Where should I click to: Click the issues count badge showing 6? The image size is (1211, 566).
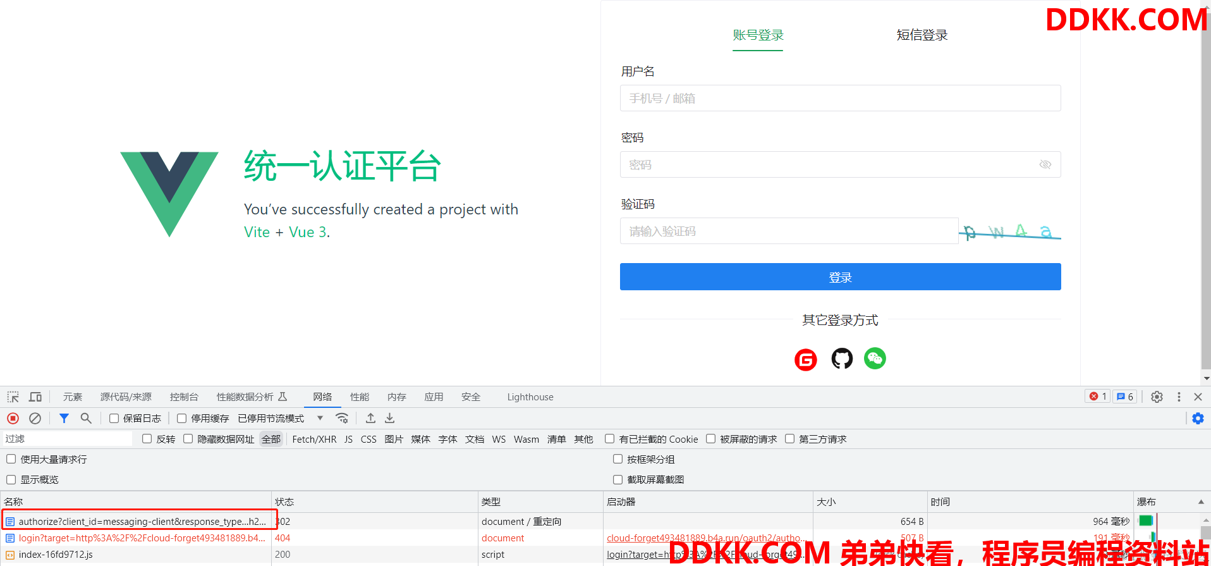(1125, 397)
